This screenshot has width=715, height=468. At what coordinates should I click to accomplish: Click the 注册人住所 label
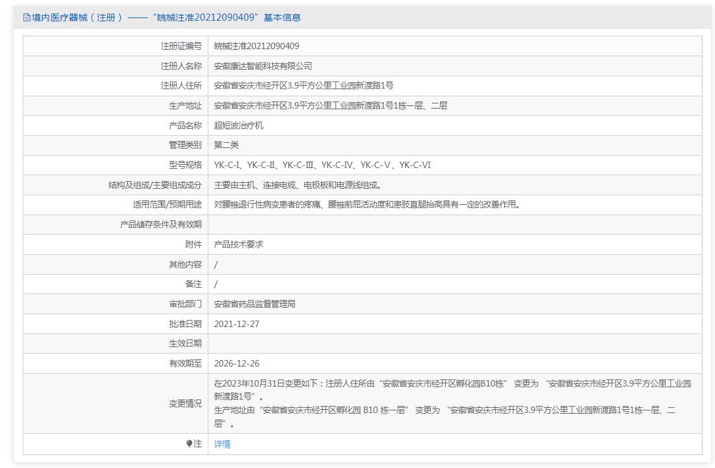coord(181,86)
